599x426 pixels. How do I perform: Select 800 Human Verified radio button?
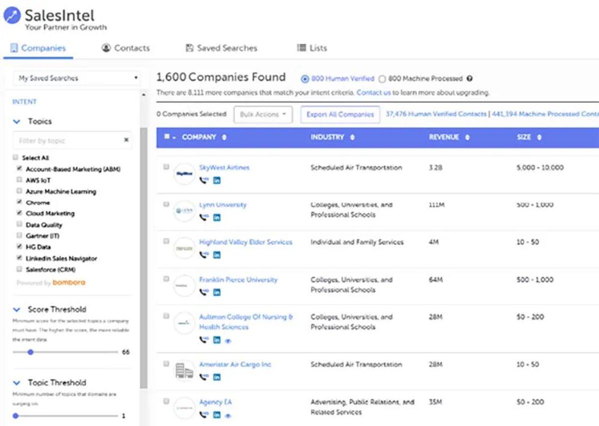305,78
